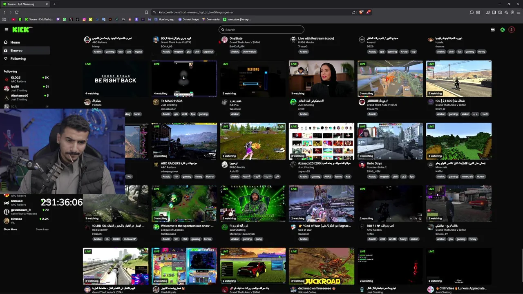Screen dimensions: 523x294
Task: Open the browser main hamburger menu
Action: click(519, 12)
